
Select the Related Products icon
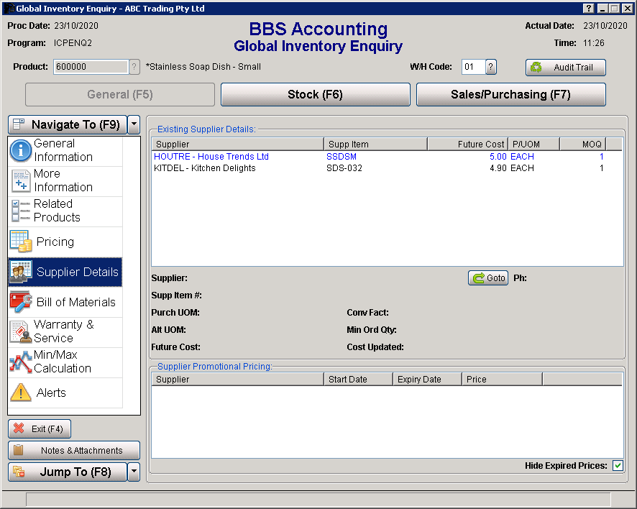coord(22,211)
